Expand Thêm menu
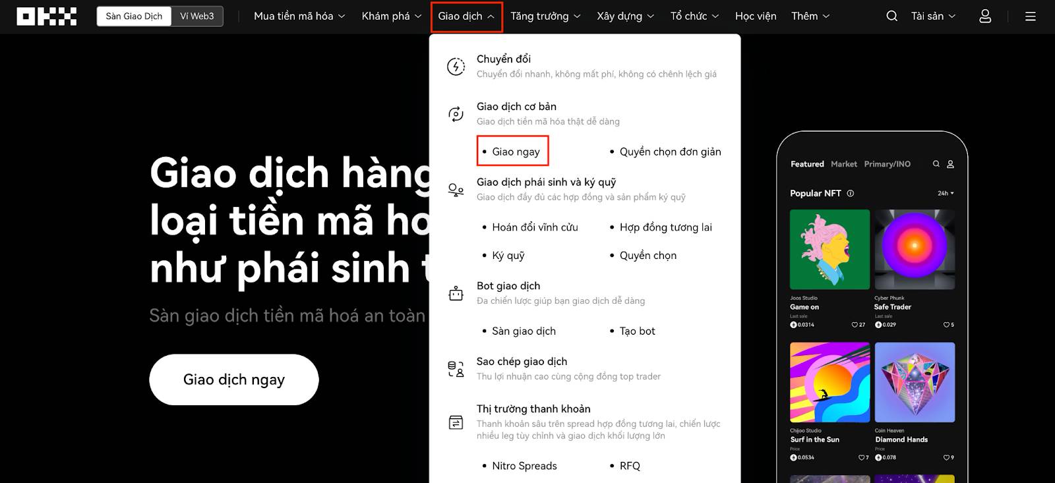1055x483 pixels. coord(810,16)
